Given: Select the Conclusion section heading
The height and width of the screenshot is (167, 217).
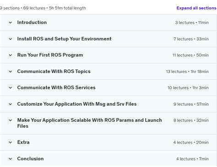Looking at the screenshot, I should [30, 159].
